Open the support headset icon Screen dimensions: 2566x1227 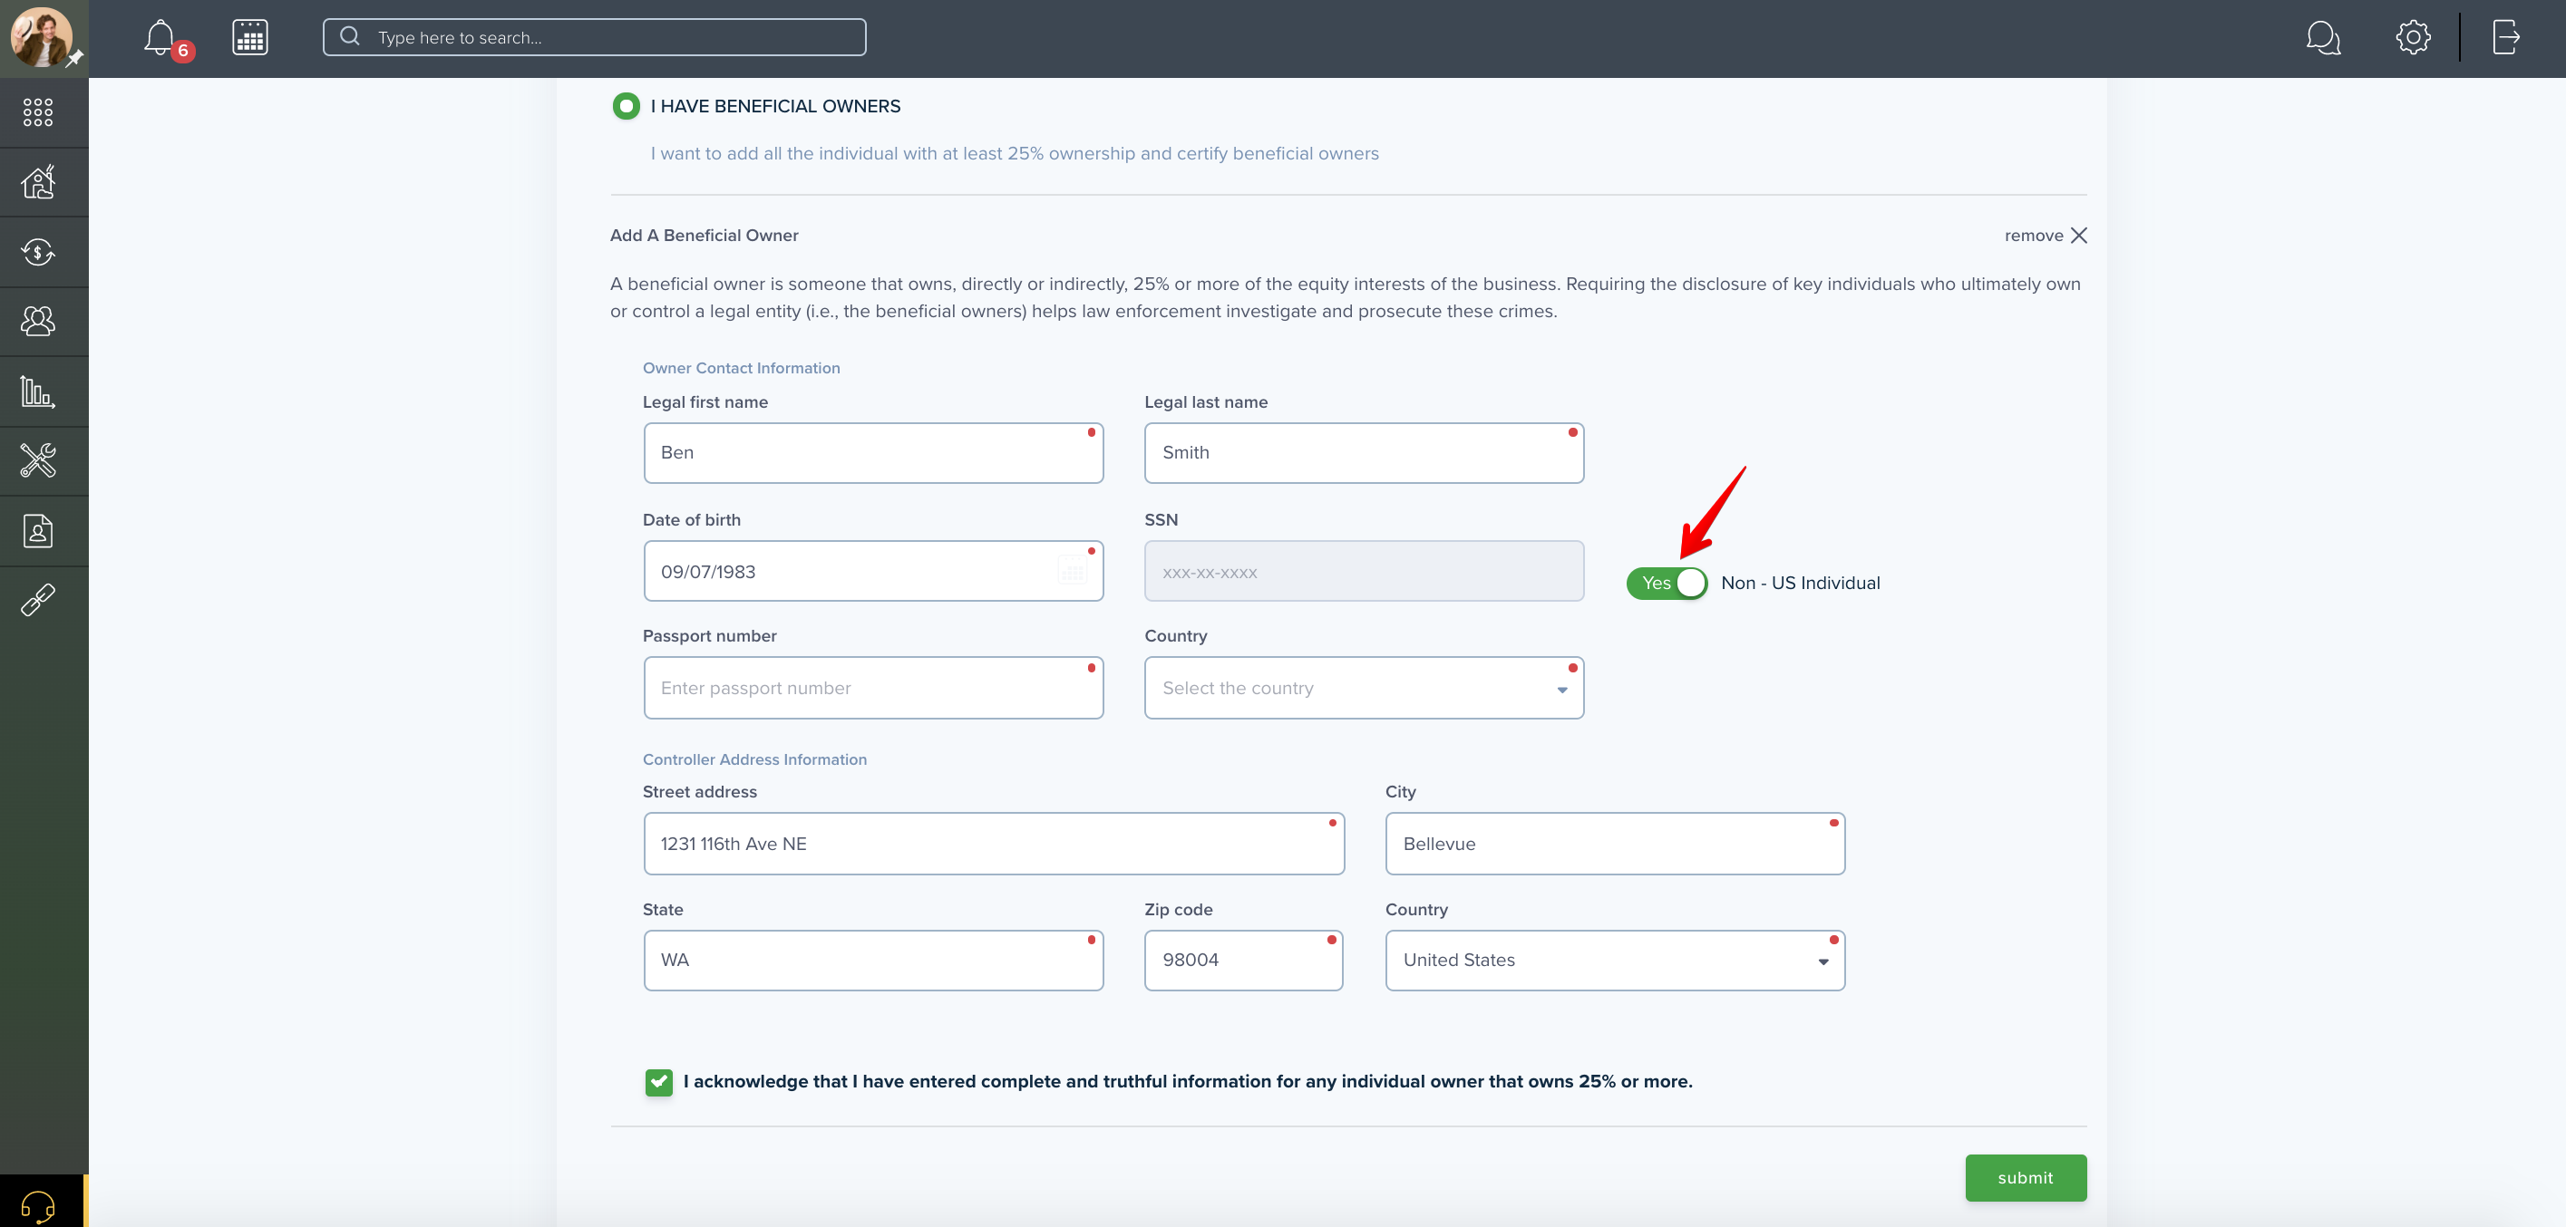[x=38, y=1206]
